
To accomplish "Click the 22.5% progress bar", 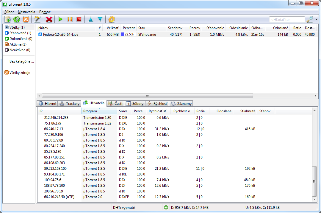I will (x=128, y=35).
